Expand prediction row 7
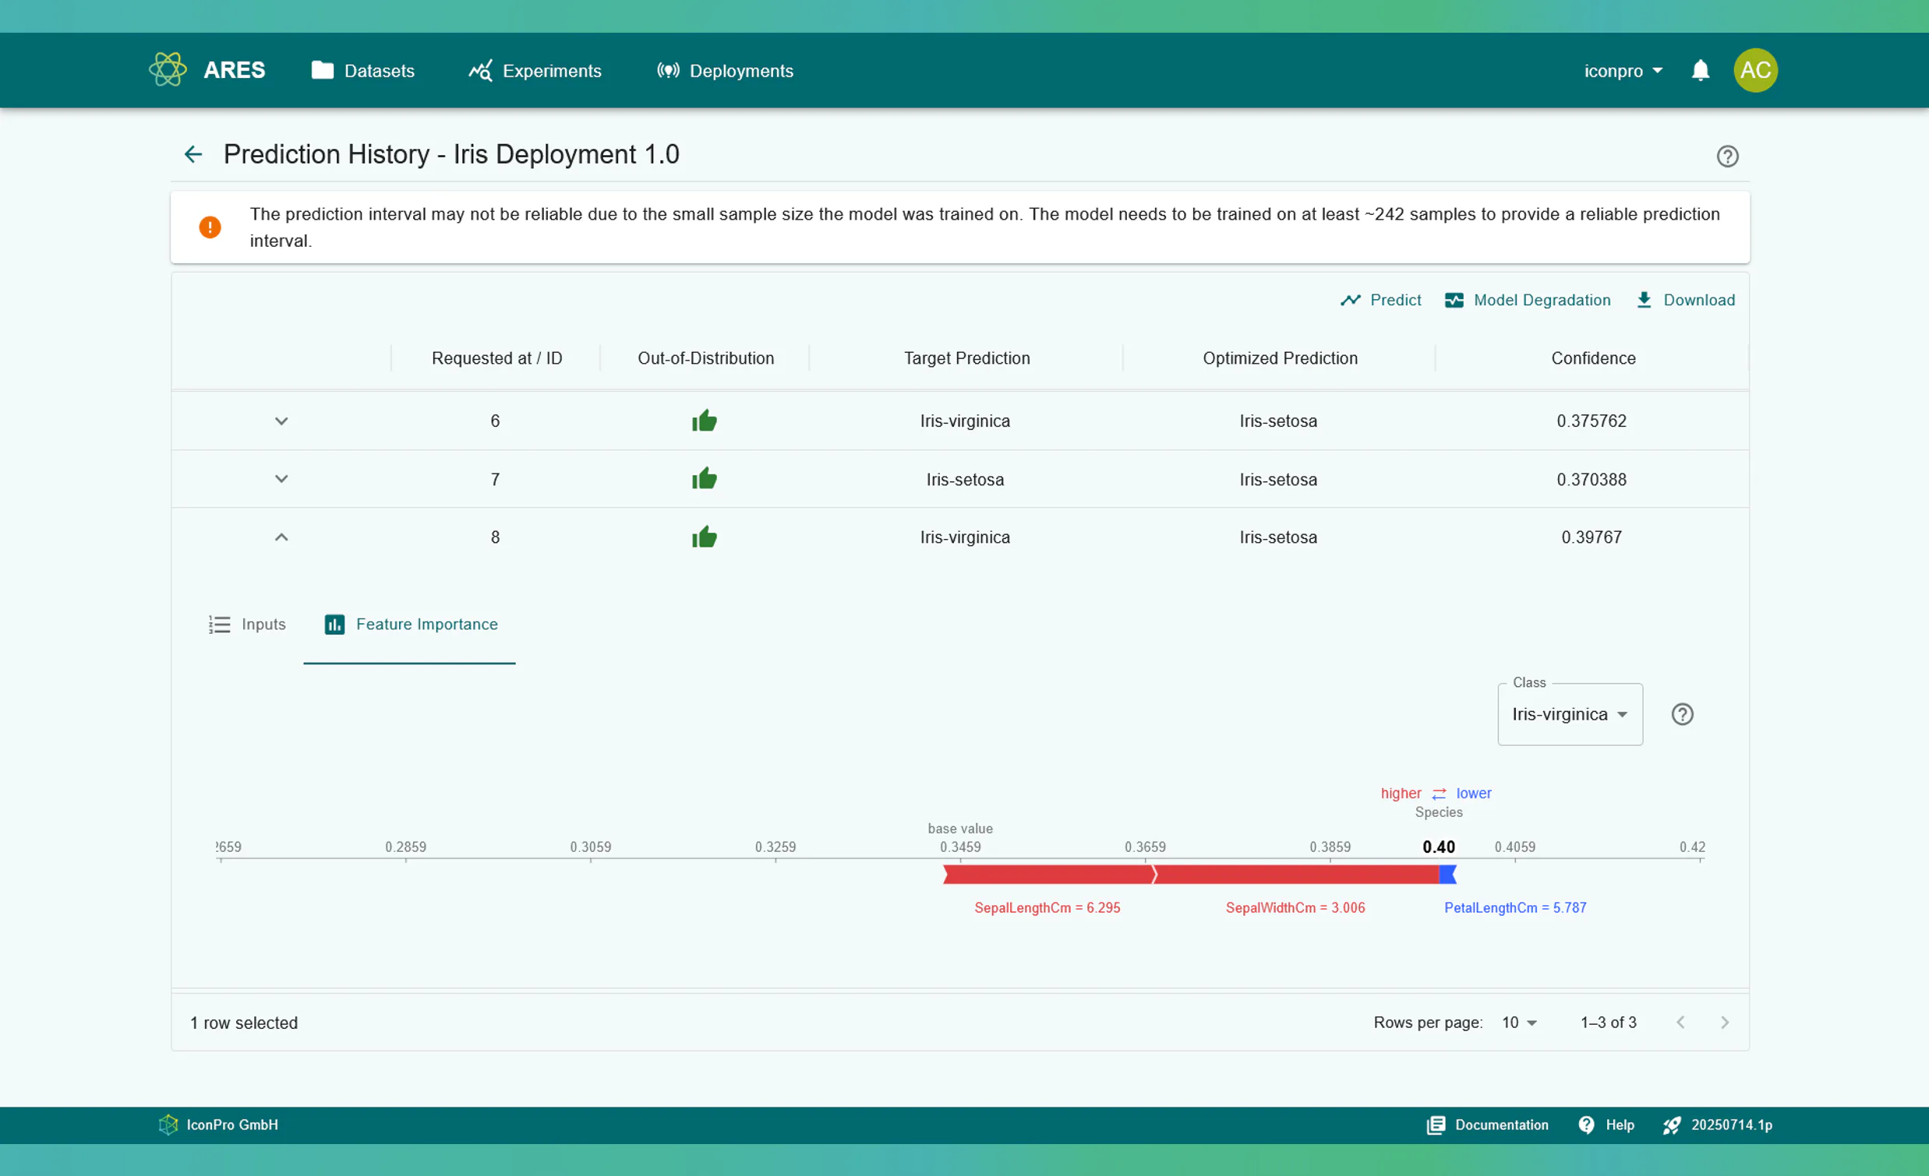The height and width of the screenshot is (1176, 1929). (281, 479)
